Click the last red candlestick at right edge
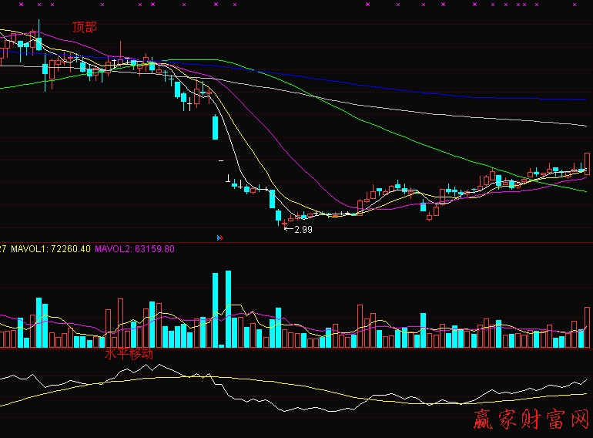 [x=587, y=160]
